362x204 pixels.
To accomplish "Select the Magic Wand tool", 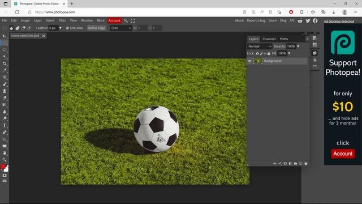I will pos(5,57).
